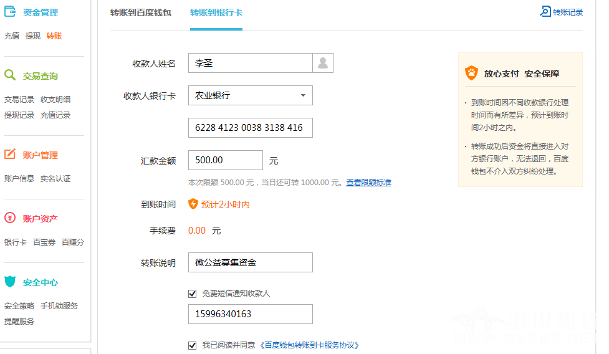The width and height of the screenshot is (609, 354).
Task: Open 百度钱包转账到卡服务协议 link
Action: click(x=310, y=345)
